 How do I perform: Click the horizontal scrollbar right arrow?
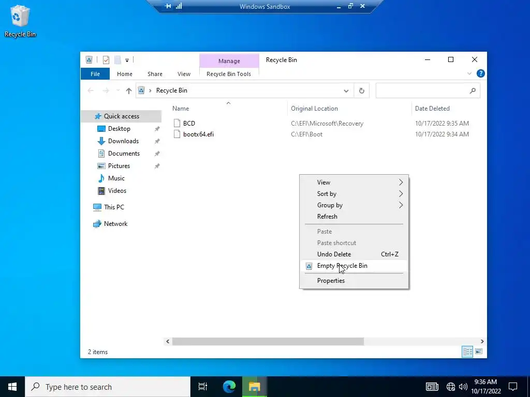482,341
